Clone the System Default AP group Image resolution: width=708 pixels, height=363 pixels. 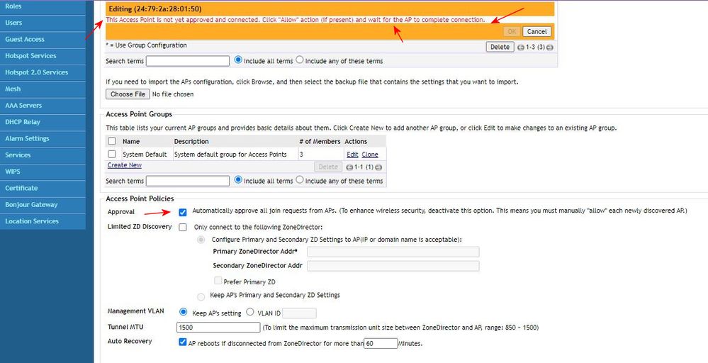click(x=370, y=154)
